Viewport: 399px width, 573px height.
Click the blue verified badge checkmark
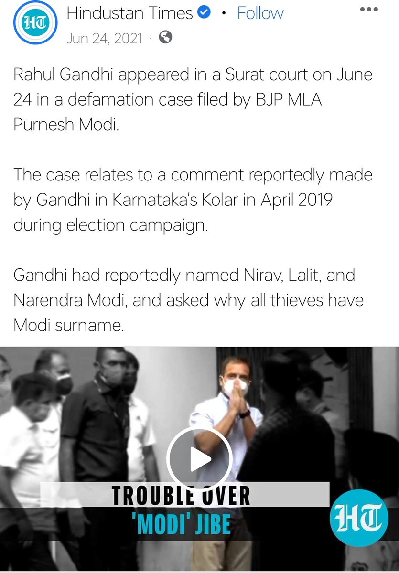(x=204, y=14)
